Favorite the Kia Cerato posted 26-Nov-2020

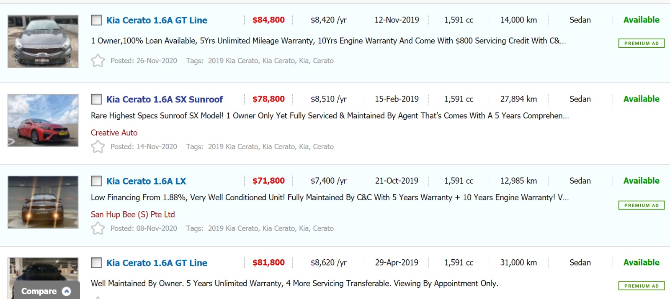coord(98,61)
